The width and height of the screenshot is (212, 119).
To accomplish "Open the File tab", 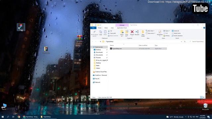I will pyautogui.click(x=93, y=28).
